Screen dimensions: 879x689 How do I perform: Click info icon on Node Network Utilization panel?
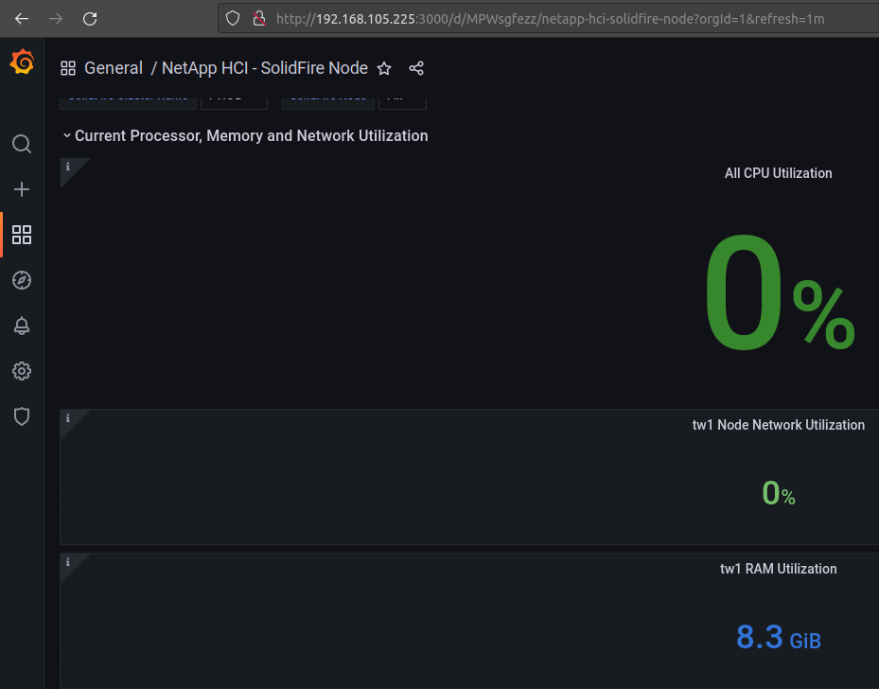coord(68,418)
